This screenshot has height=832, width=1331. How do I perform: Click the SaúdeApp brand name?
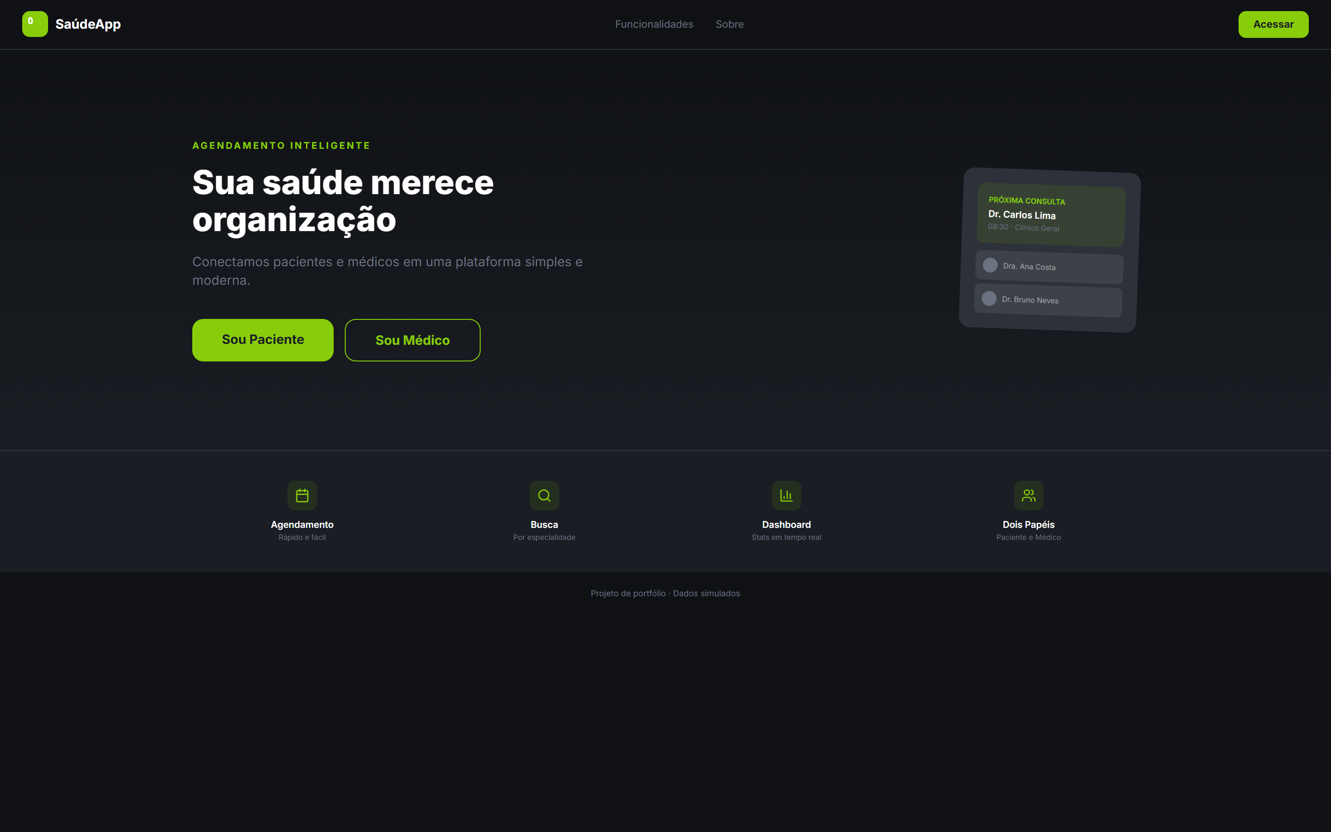[88, 24]
